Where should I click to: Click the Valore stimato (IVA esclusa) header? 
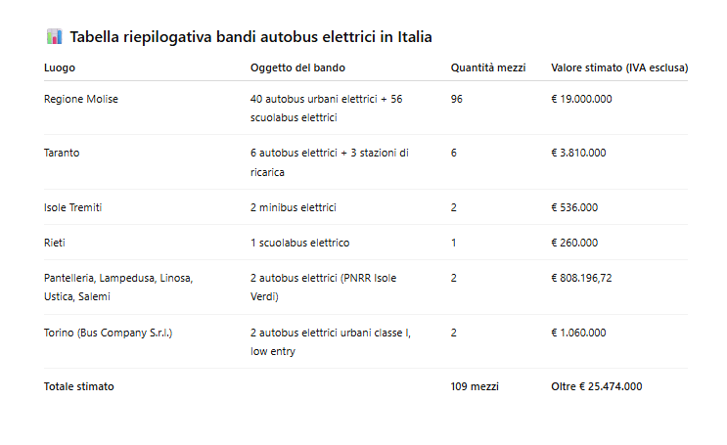click(619, 67)
